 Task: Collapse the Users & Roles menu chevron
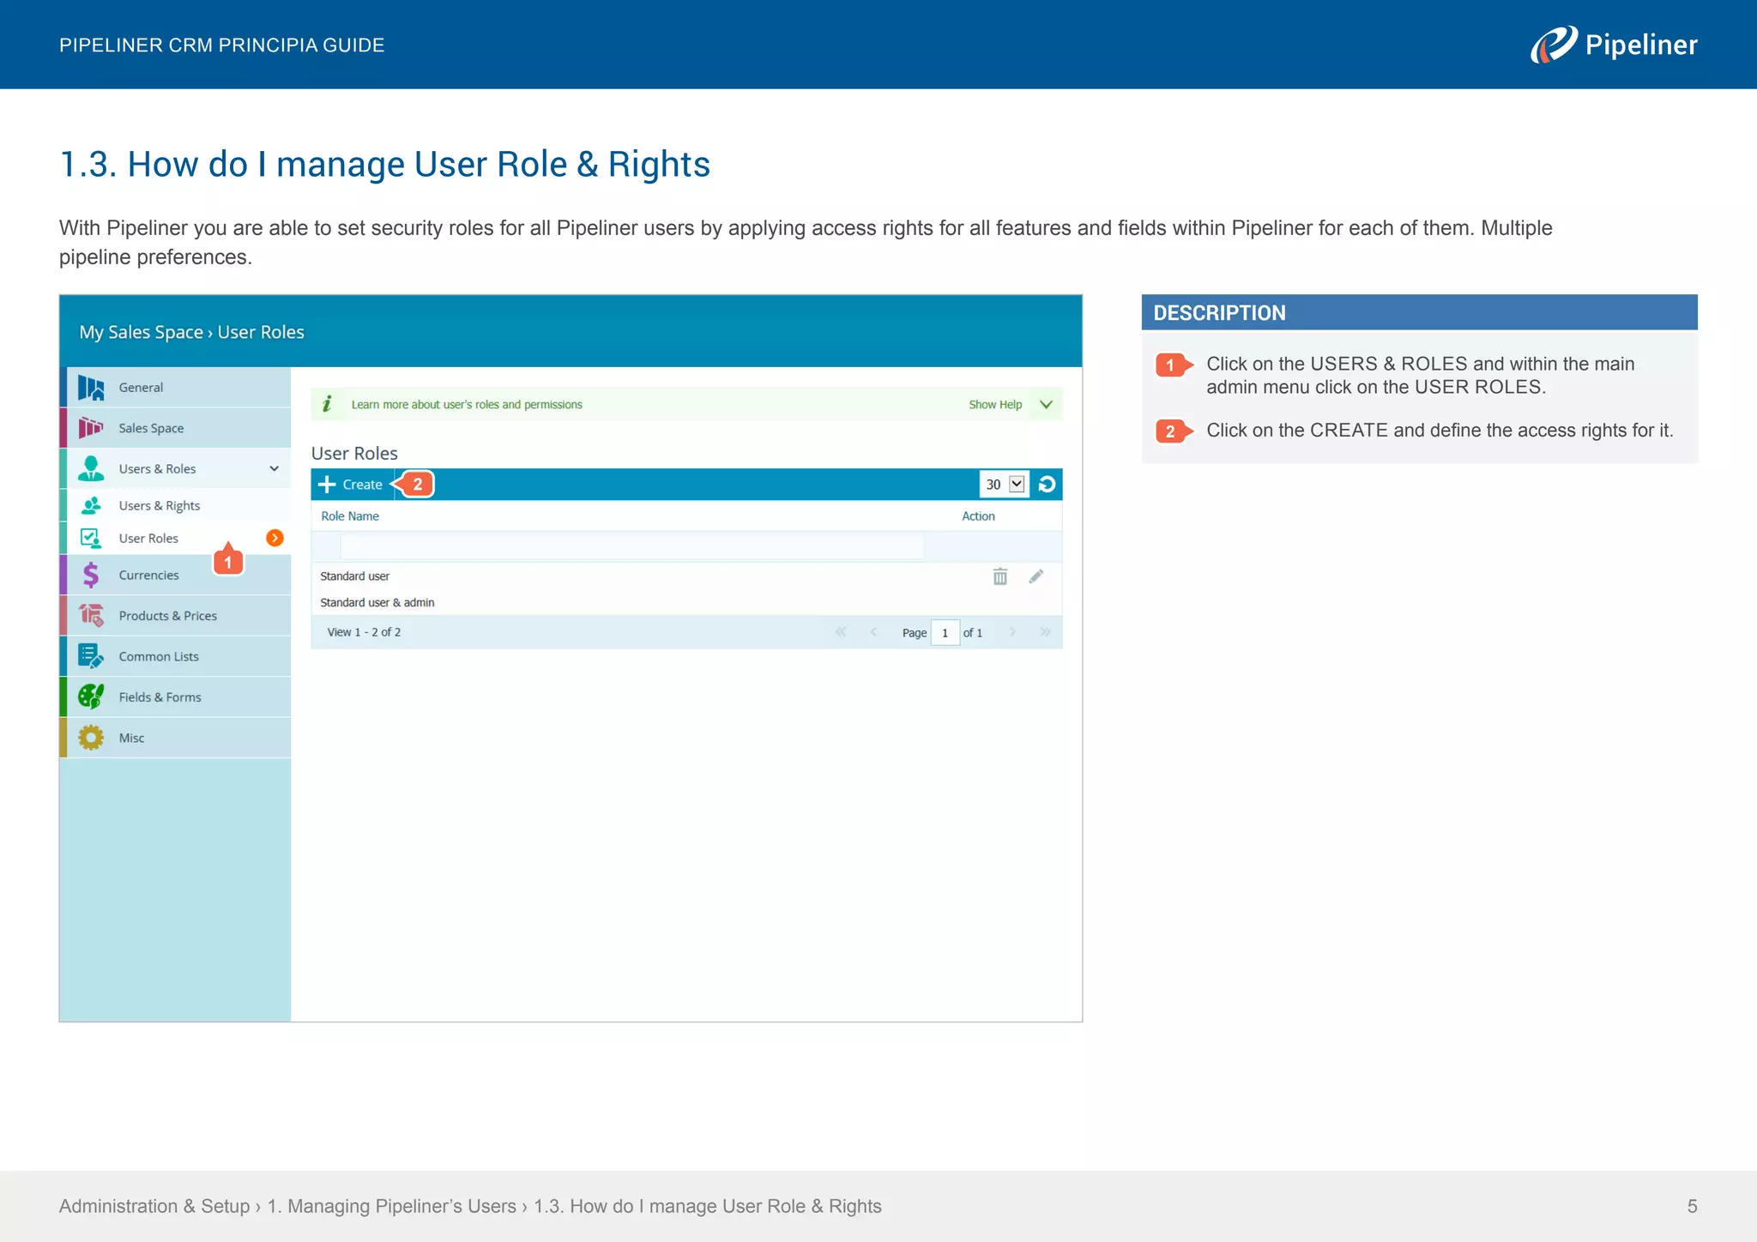tap(275, 468)
